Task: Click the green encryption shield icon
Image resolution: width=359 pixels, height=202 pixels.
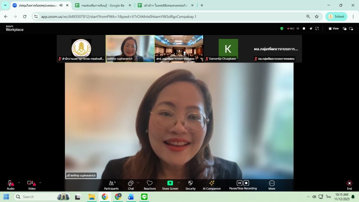Action: [x=282, y=28]
